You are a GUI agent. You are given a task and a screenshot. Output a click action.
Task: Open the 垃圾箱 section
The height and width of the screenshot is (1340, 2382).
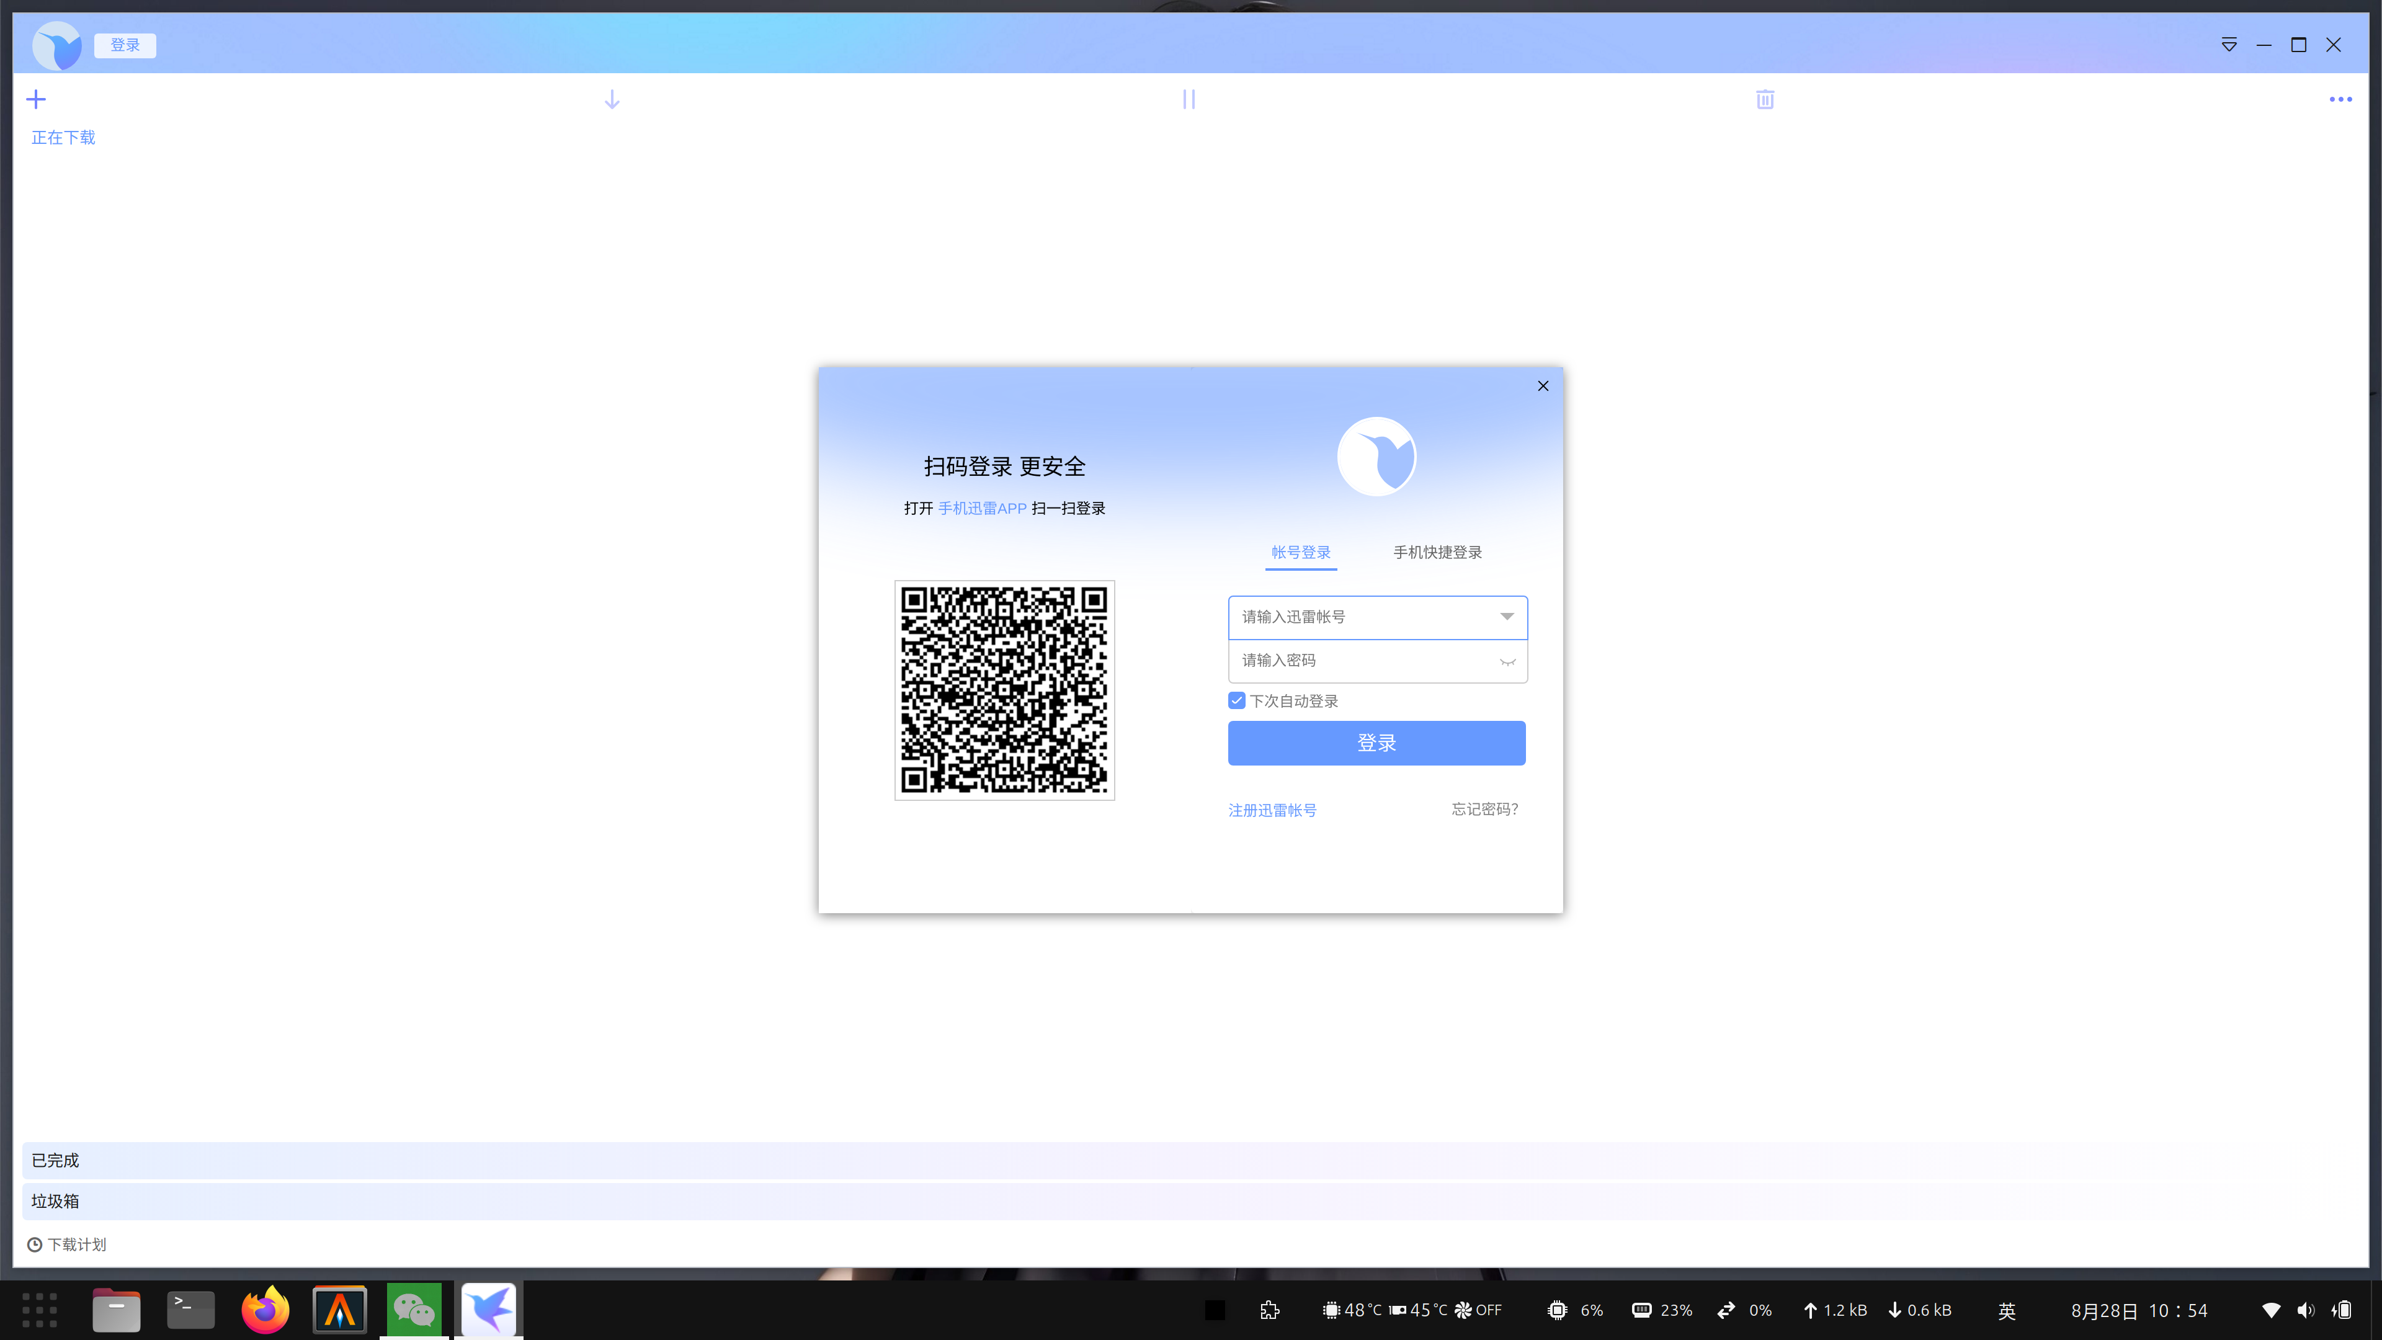tap(1191, 1201)
